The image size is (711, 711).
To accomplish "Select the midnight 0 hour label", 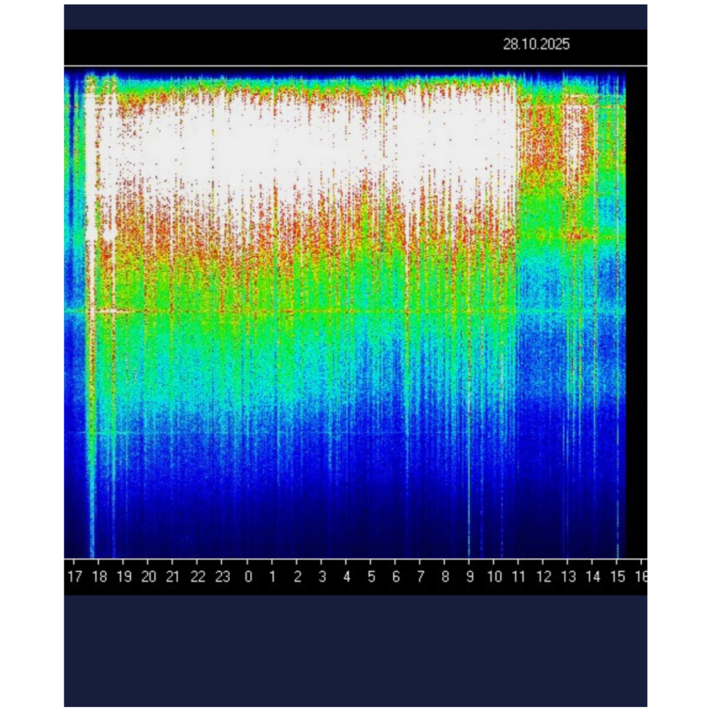I will point(248,577).
